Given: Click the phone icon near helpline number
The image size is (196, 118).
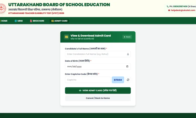Looking at the screenshot, I should (x=168, y=6).
